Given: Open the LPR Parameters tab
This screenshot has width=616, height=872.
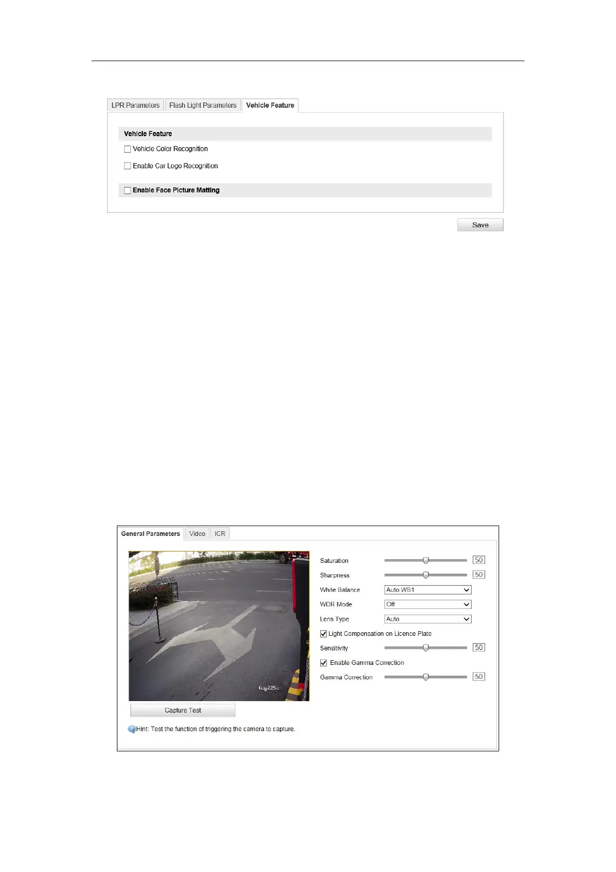Looking at the screenshot, I should 136,105.
